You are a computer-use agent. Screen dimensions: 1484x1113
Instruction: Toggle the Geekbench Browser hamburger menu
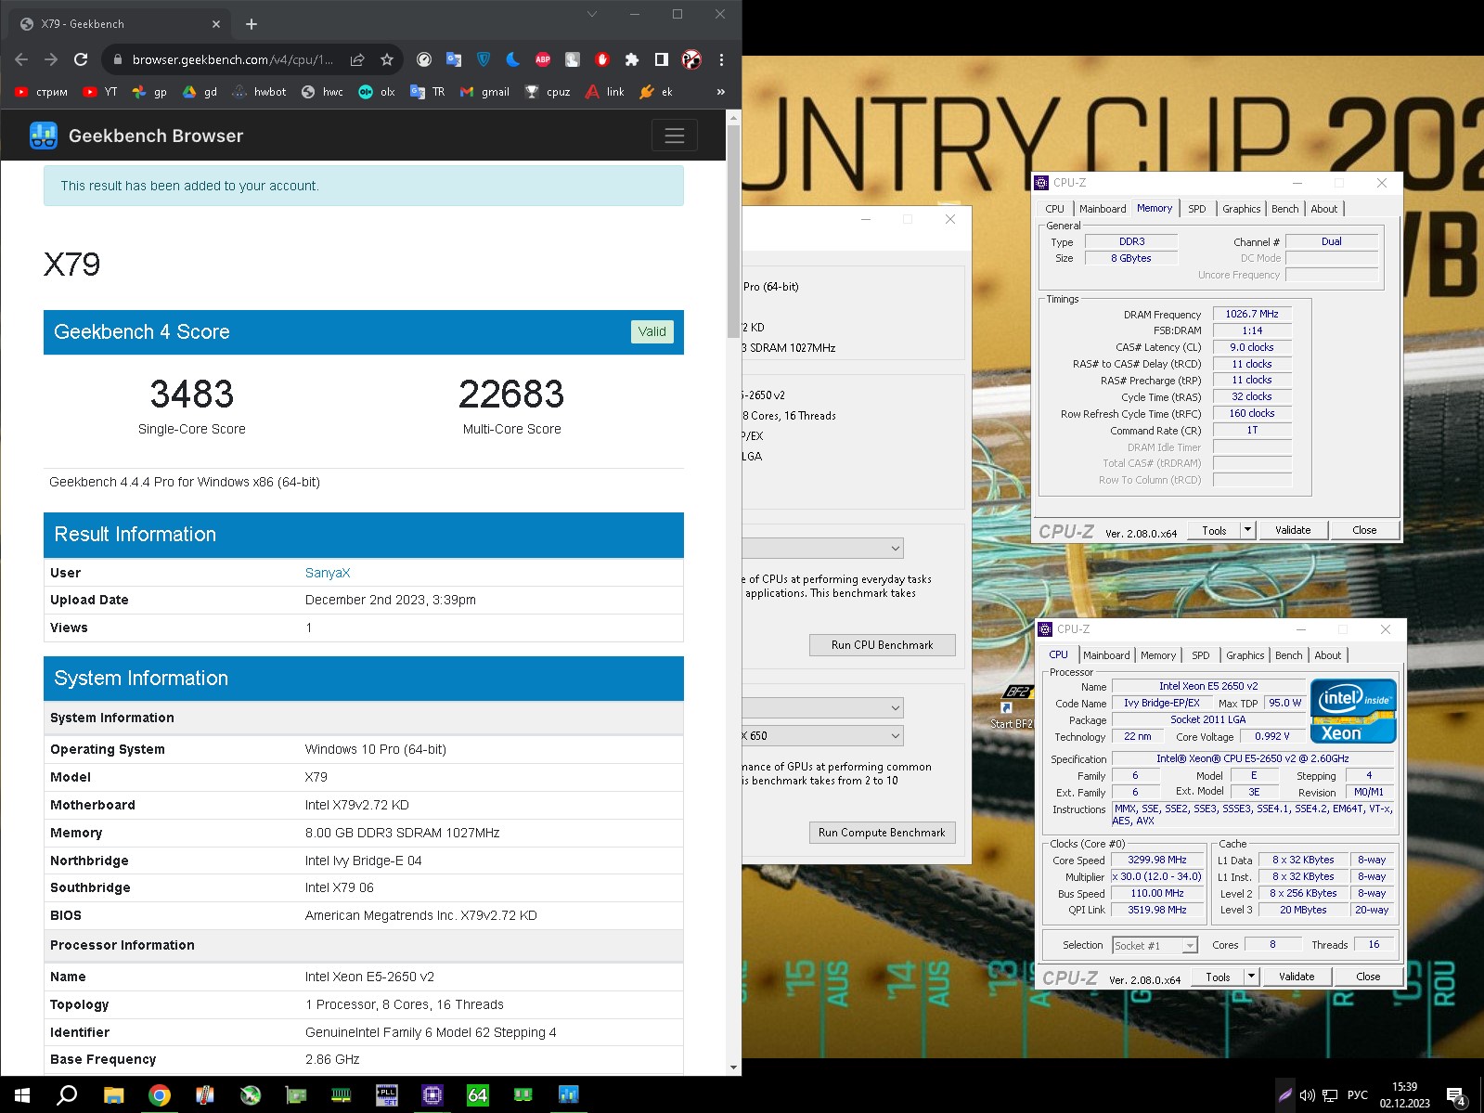675,136
